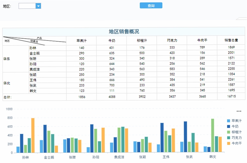Click salesperson 金士鹏 in the table
The width and height of the screenshot is (247, 163).
click(x=35, y=53)
